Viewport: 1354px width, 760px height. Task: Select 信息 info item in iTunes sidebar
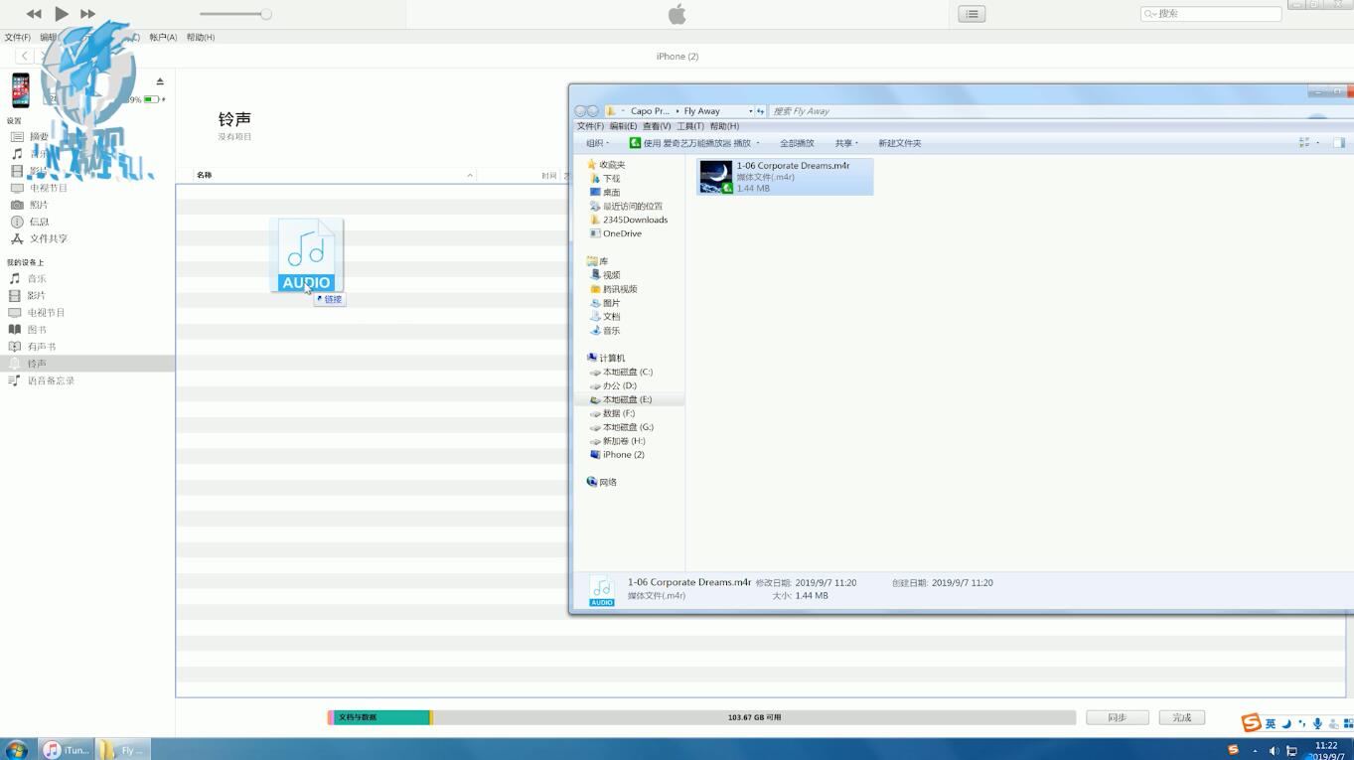[x=39, y=222]
